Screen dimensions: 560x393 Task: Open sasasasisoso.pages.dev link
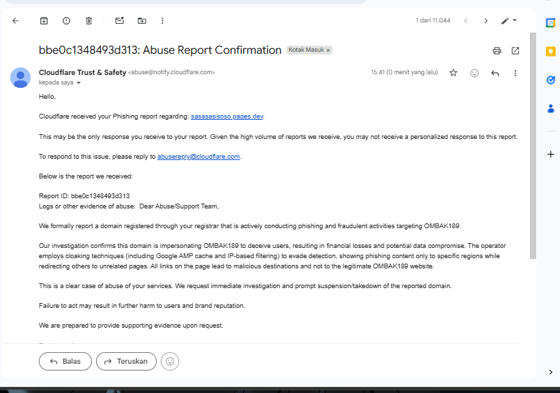[x=227, y=116]
